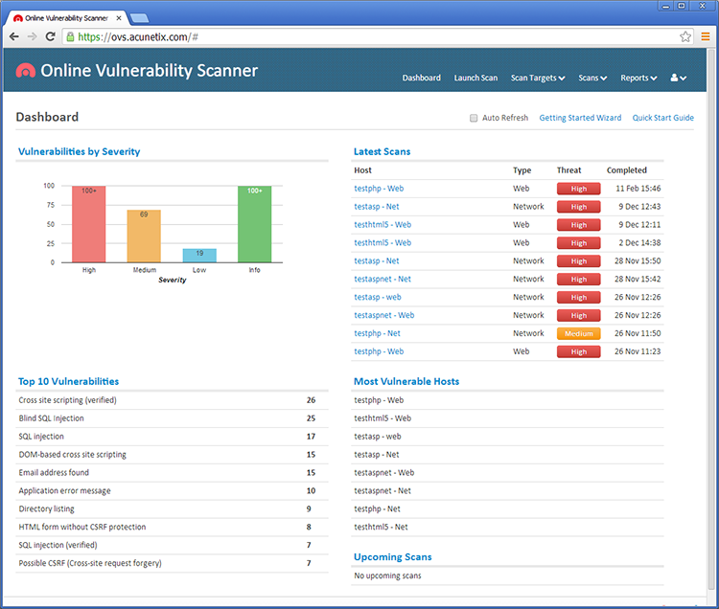Open the Chrome hamburger menu
The width and height of the screenshot is (719, 609).
(706, 36)
